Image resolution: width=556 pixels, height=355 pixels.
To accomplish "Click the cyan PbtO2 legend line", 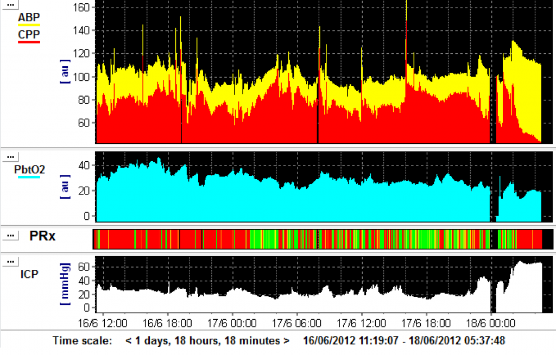I will click(x=29, y=176).
